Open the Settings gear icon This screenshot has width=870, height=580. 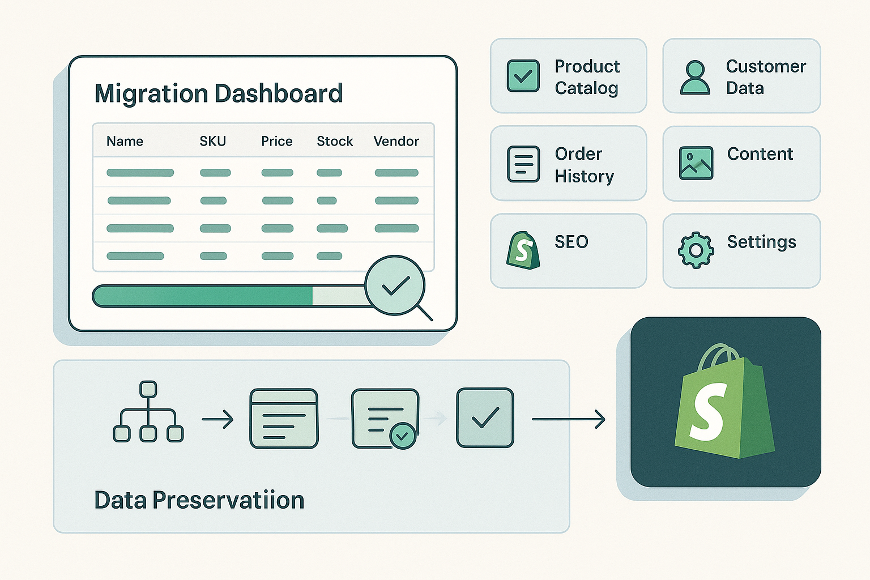(696, 249)
